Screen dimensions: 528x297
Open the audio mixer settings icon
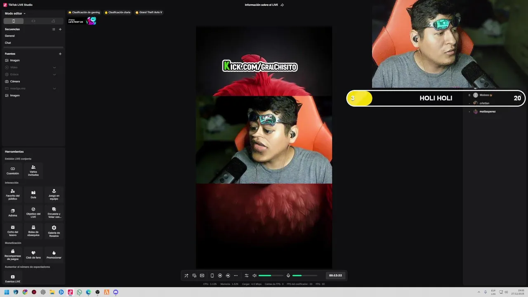coord(247,276)
